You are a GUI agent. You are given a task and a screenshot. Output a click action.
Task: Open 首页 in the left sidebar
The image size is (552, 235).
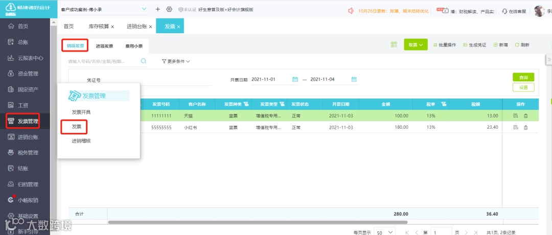tap(23, 27)
